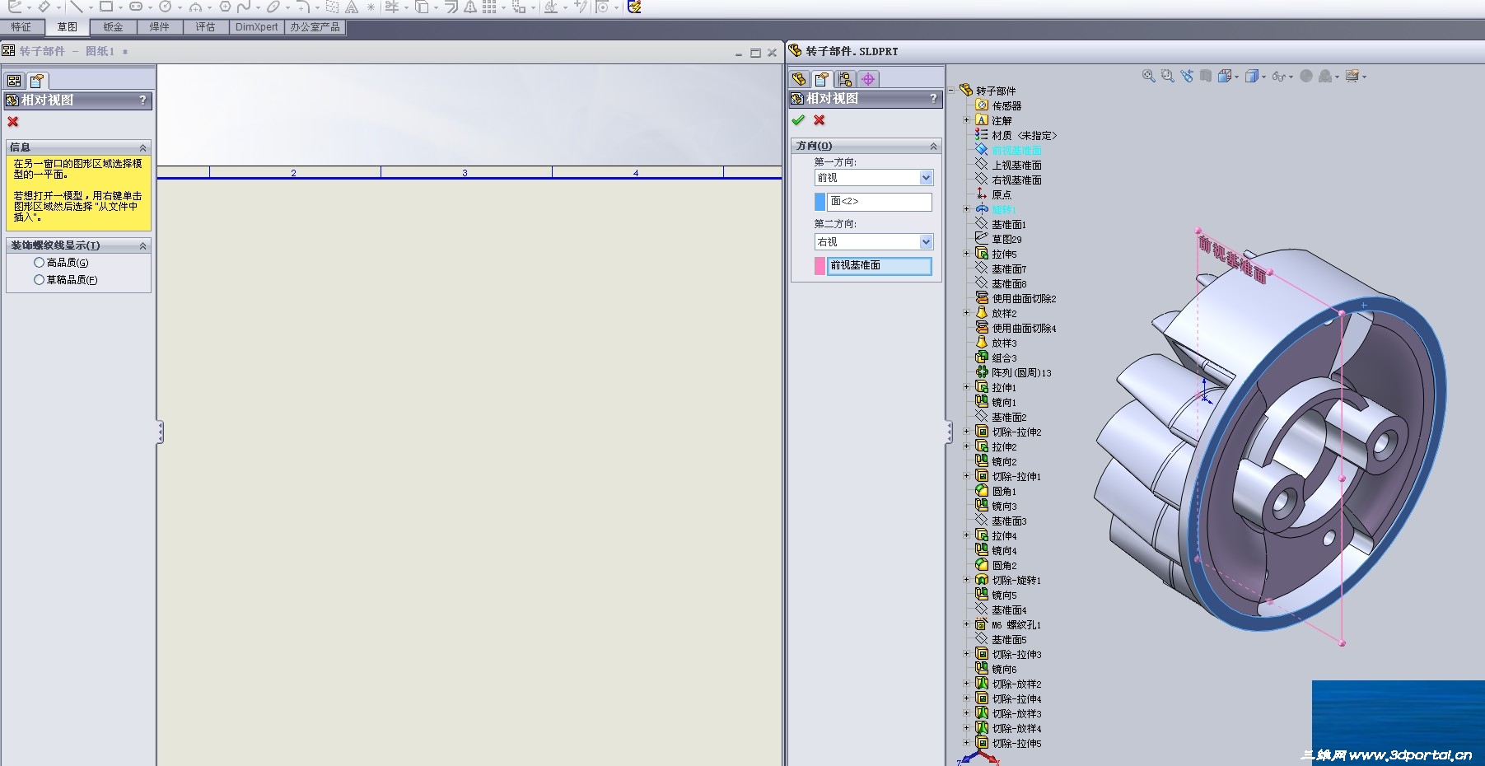
Task: Select the Line sketch tool in top toolbar
Action: coord(76,7)
